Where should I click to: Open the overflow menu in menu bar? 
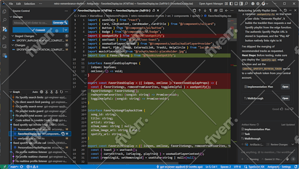point(40,4)
